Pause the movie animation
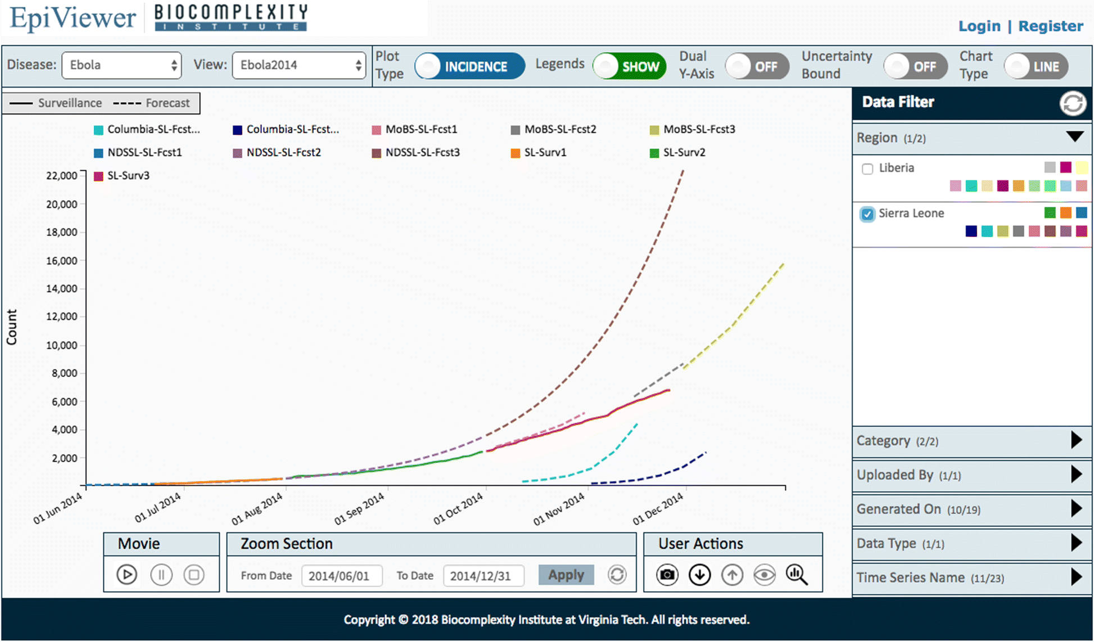This screenshot has width=1094, height=642. coord(161,575)
